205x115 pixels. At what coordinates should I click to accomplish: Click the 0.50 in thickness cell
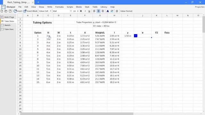coord(70,66)
